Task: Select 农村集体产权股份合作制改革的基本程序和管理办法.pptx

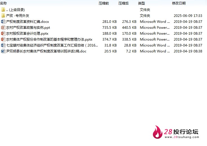Action: [x=49, y=39]
